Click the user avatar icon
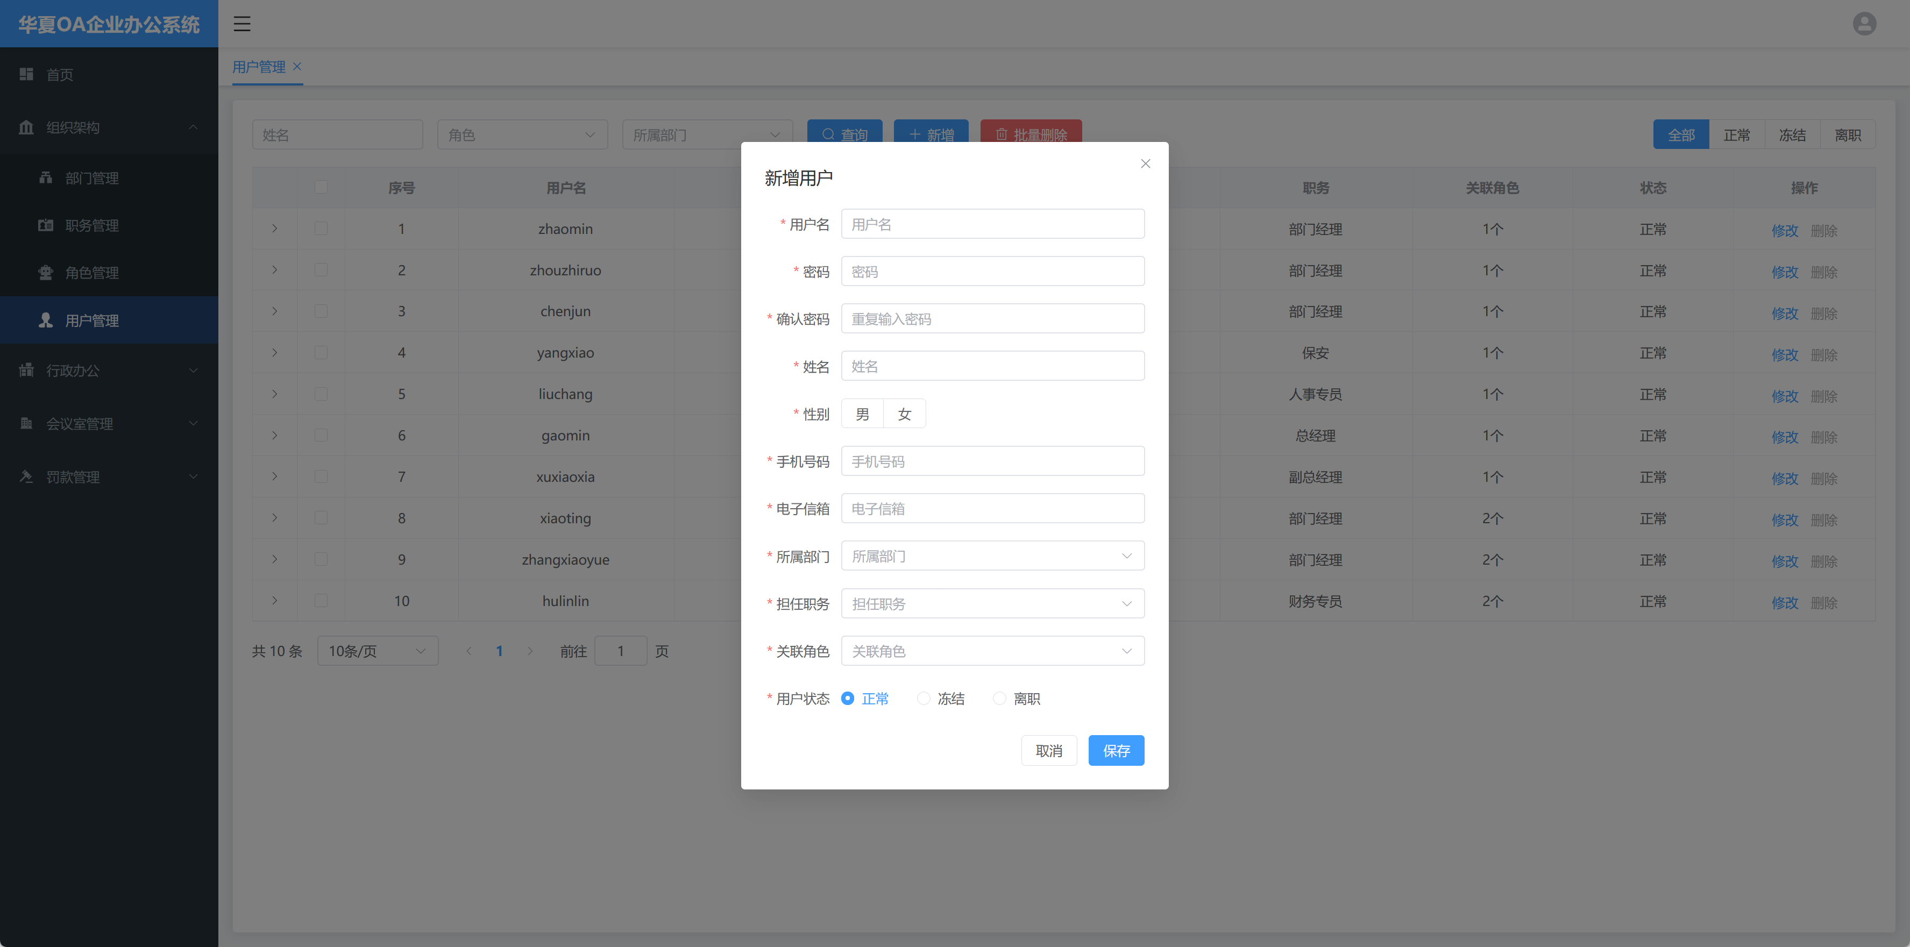 pos(1864,24)
